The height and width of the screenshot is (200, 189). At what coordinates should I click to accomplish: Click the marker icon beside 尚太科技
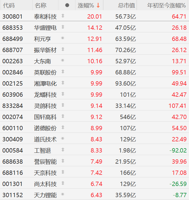pyautogui.click(x=63, y=183)
